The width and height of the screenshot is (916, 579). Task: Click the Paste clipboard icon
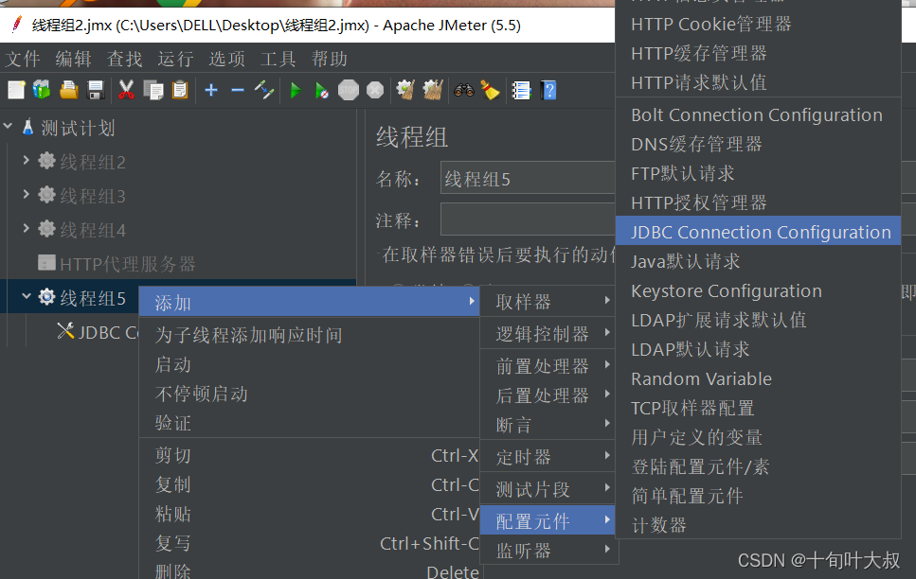(180, 91)
